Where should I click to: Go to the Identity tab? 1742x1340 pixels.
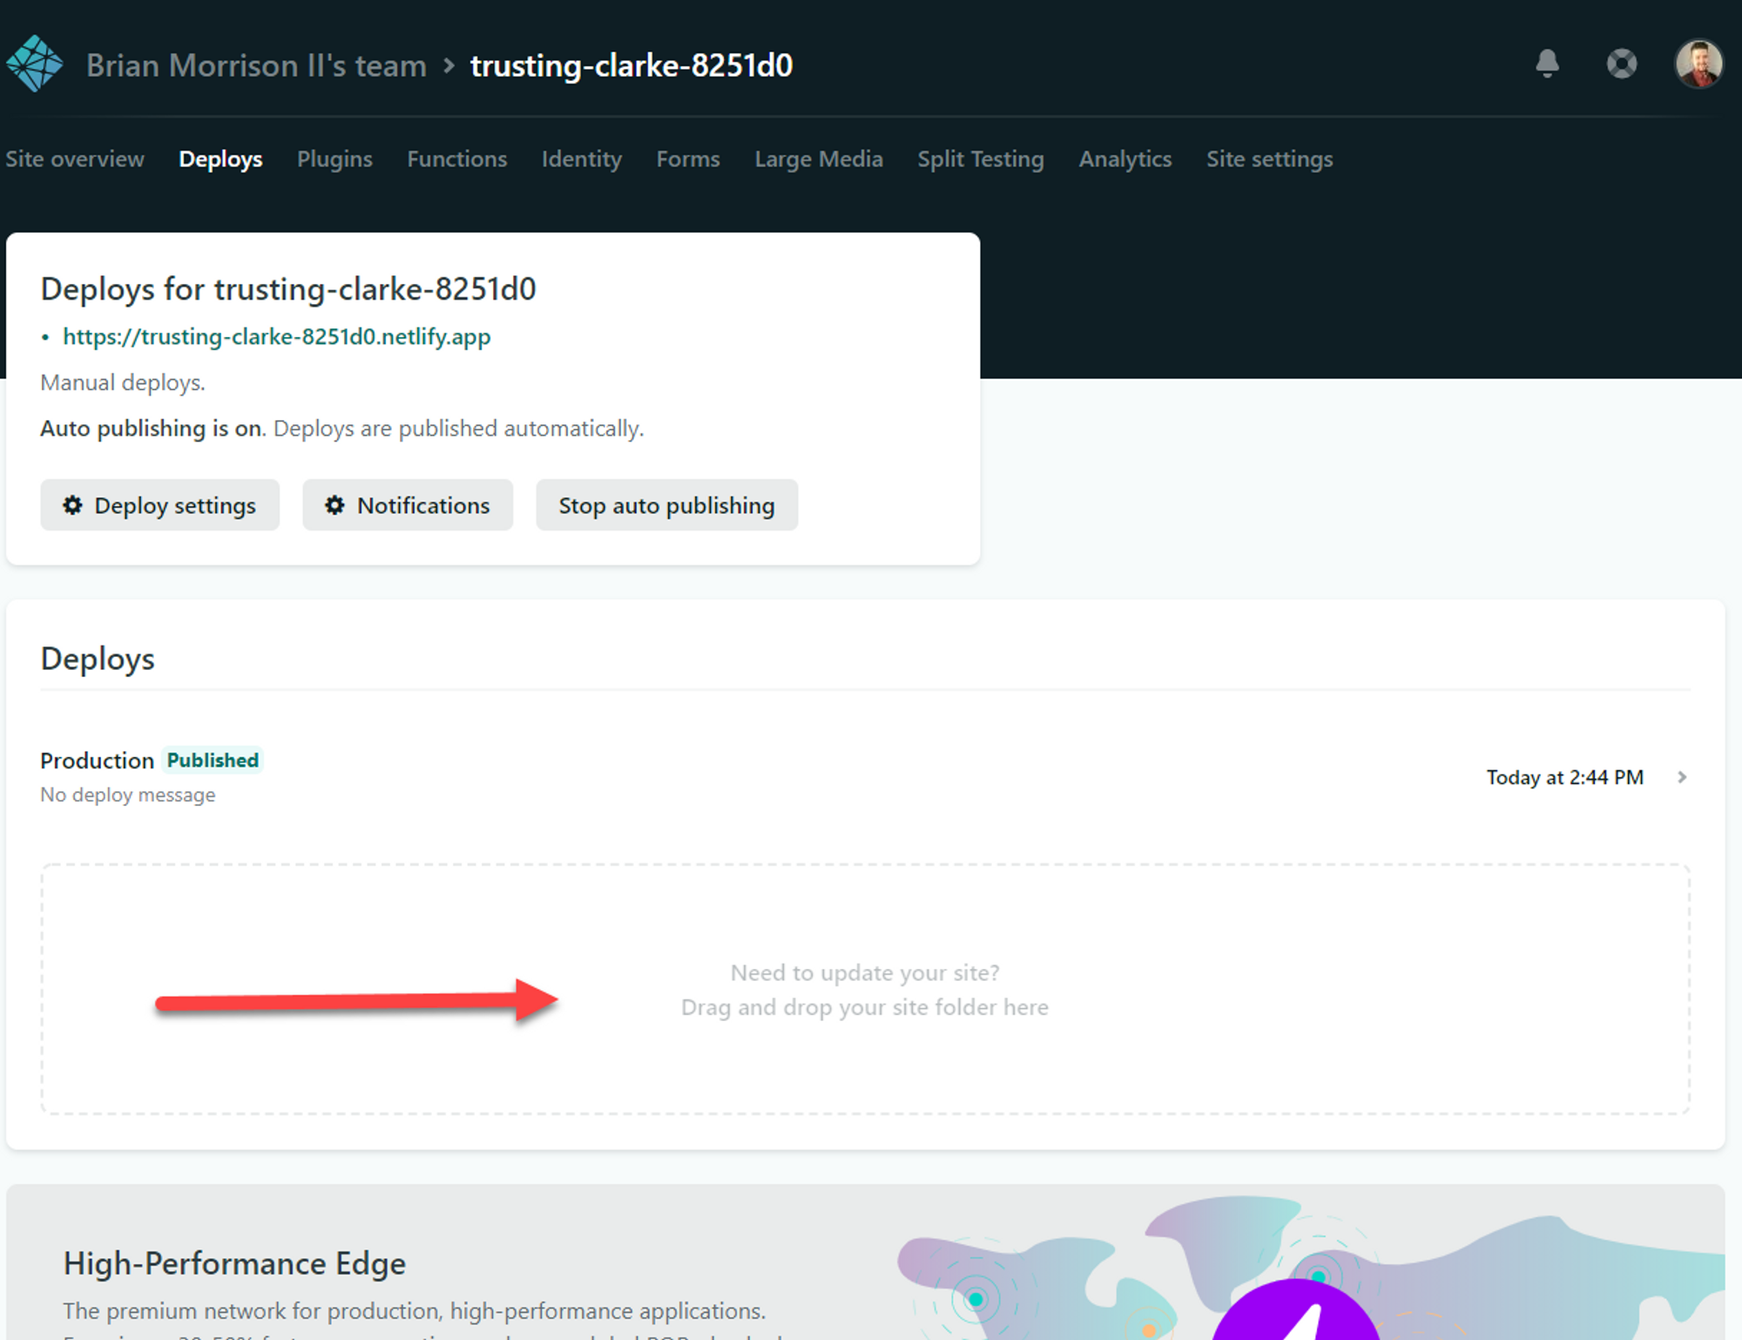(582, 159)
